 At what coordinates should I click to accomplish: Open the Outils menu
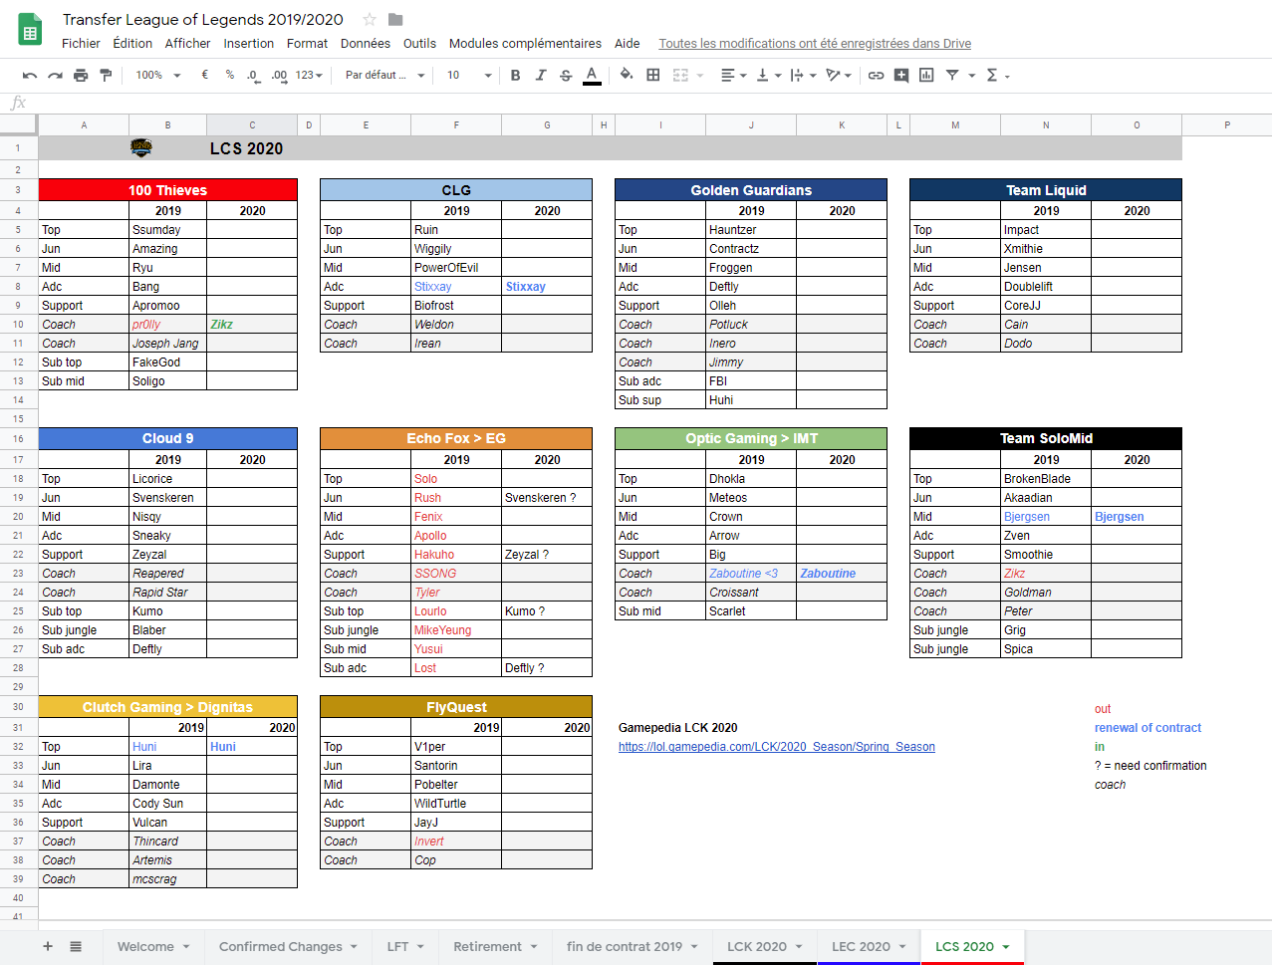[419, 44]
